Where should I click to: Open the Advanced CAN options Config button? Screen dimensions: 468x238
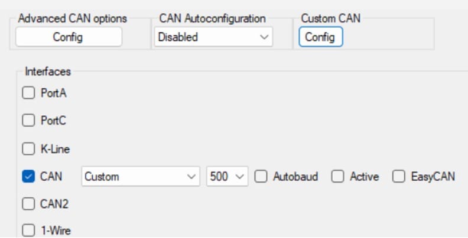tap(69, 37)
